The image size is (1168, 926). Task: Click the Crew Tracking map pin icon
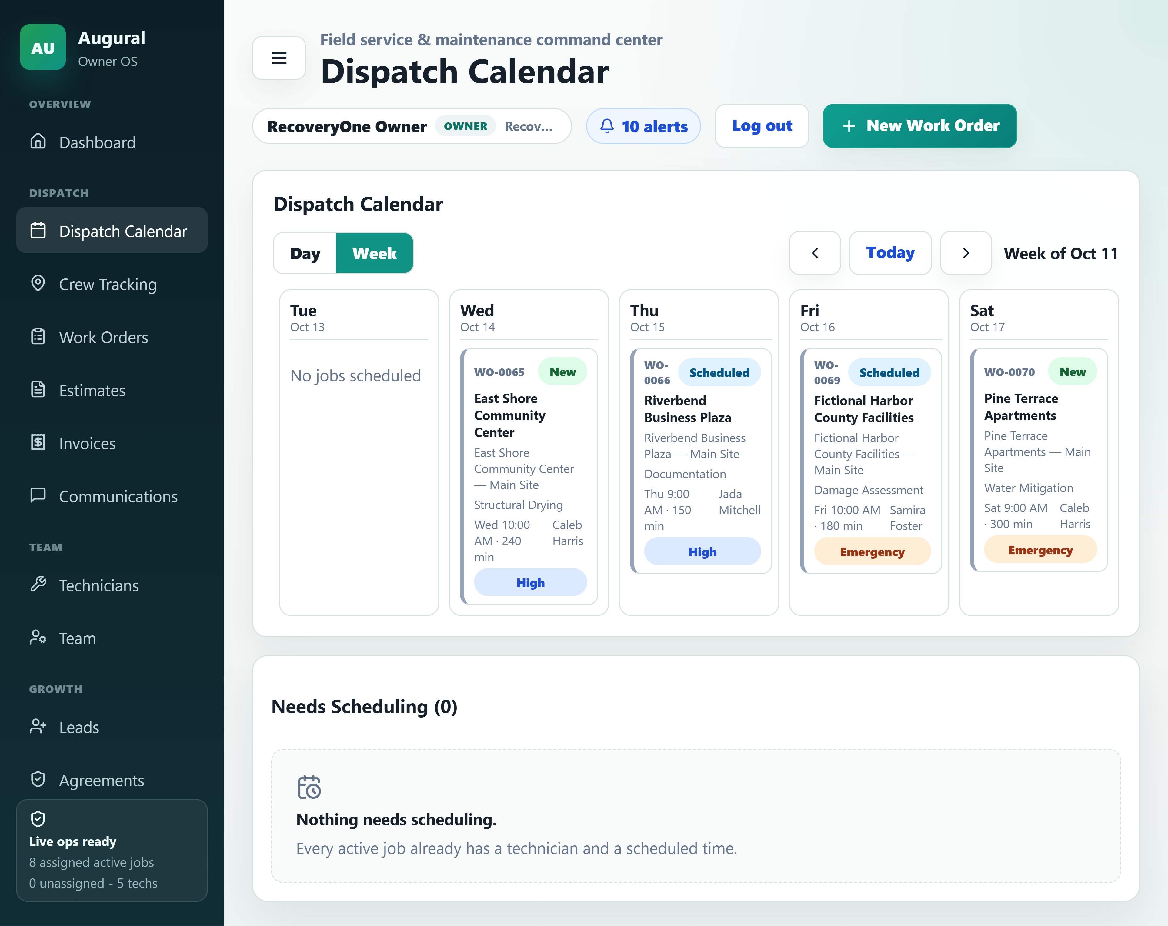click(38, 283)
